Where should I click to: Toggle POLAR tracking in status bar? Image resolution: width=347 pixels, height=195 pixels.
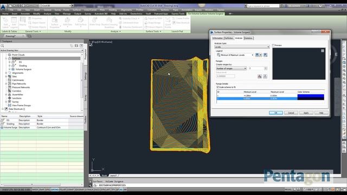pos(62,190)
